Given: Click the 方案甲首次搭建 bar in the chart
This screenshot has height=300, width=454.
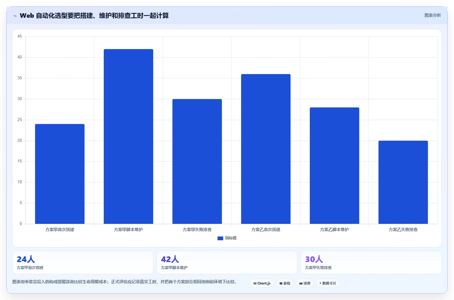Looking at the screenshot, I should point(60,174).
